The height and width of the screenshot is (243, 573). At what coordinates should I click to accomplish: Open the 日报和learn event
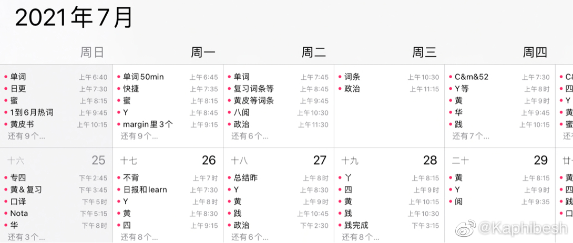[145, 189]
